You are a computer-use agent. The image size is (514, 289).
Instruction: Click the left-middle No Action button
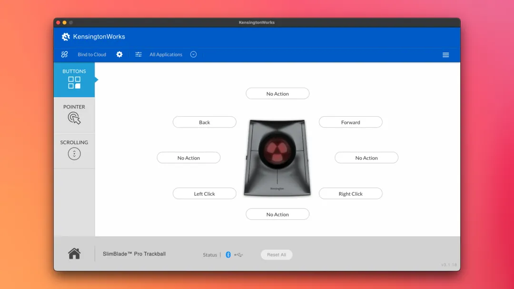point(188,158)
